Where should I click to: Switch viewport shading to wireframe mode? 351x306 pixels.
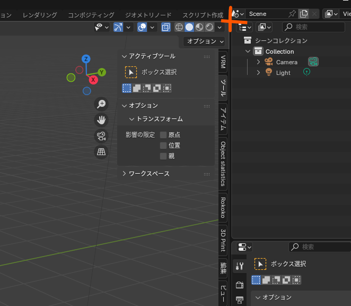tap(179, 27)
